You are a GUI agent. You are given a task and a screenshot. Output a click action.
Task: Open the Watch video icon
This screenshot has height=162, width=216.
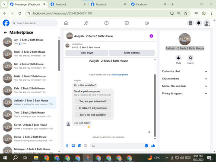(x=106, y=23)
